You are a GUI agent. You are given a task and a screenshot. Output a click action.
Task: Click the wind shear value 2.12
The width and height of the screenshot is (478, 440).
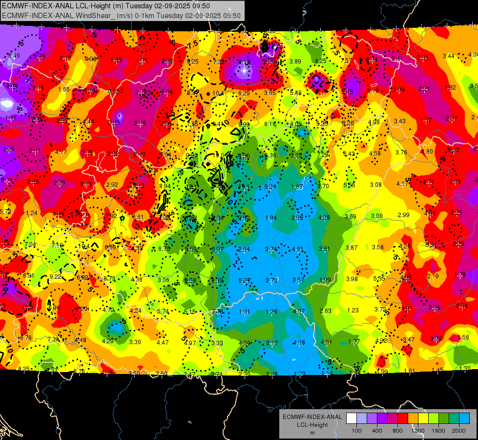(x=65, y=58)
